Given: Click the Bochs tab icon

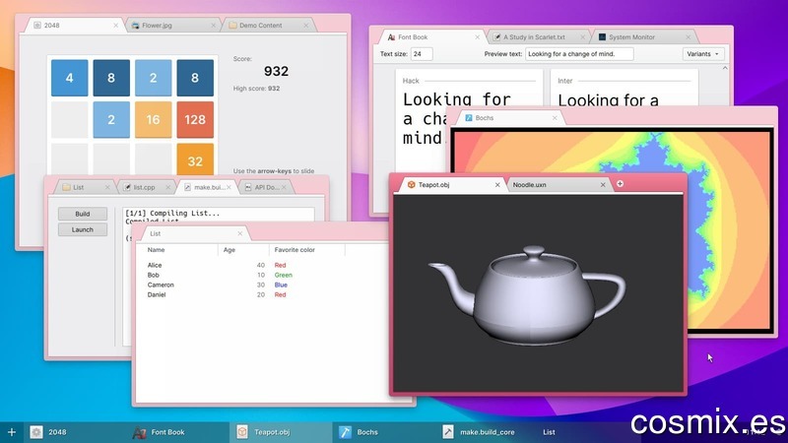Looking at the screenshot, I should [469, 118].
